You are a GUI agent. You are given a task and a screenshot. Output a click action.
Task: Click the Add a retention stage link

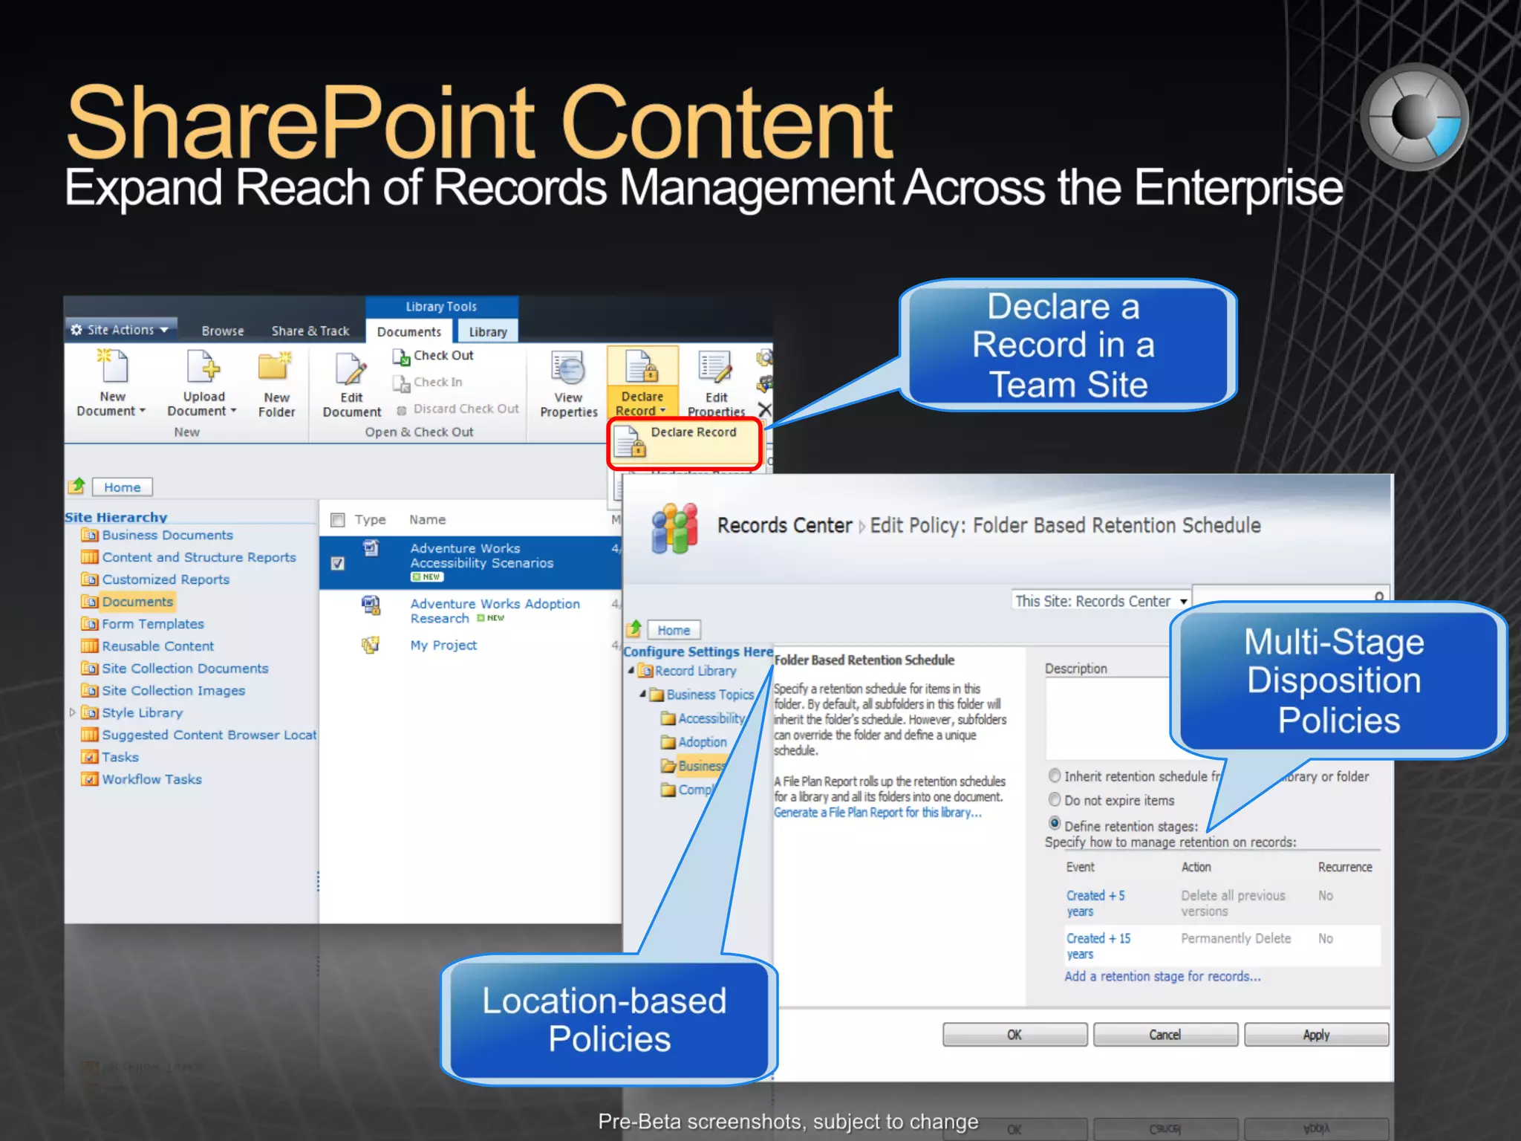tap(1162, 976)
